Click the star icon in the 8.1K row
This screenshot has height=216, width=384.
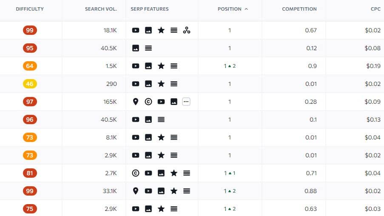pos(161,137)
